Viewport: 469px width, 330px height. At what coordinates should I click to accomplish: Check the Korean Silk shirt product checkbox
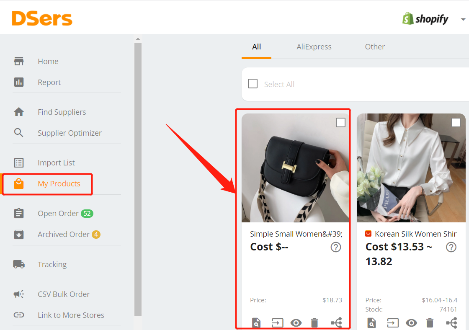coord(456,122)
